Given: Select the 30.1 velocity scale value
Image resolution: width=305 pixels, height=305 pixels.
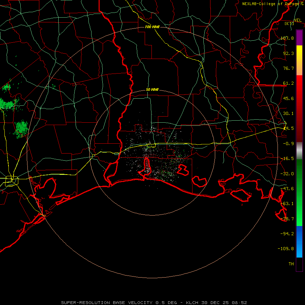Looking at the screenshot, I should tap(288, 114).
